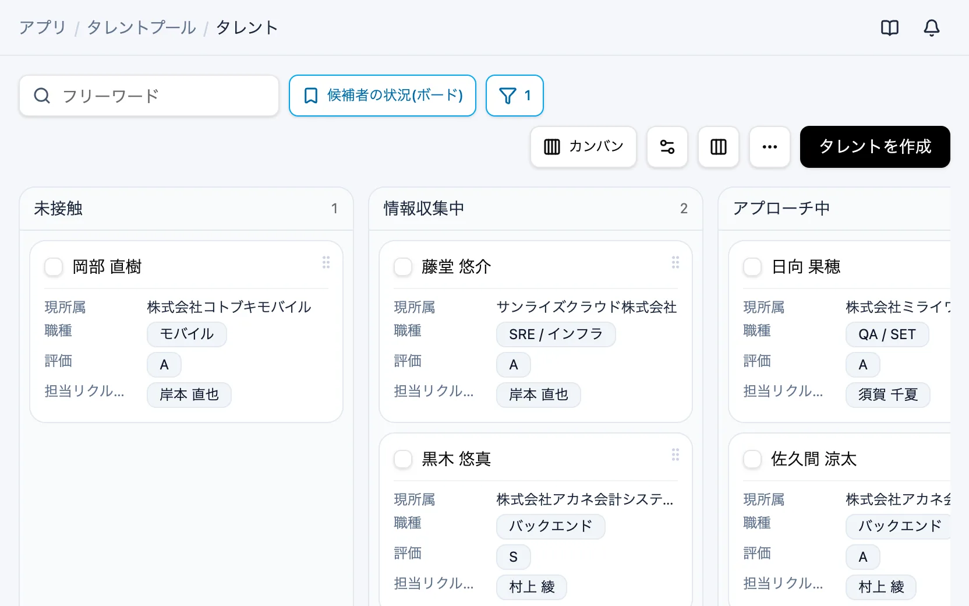Click the SRE / インフラ tag

(556, 334)
